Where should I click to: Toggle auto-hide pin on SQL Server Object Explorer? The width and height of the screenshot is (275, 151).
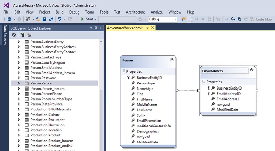click(x=96, y=28)
